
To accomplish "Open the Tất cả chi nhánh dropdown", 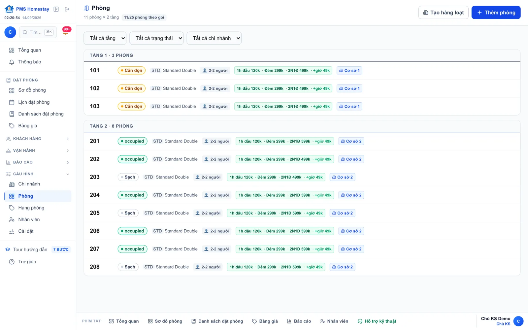I will (x=214, y=38).
